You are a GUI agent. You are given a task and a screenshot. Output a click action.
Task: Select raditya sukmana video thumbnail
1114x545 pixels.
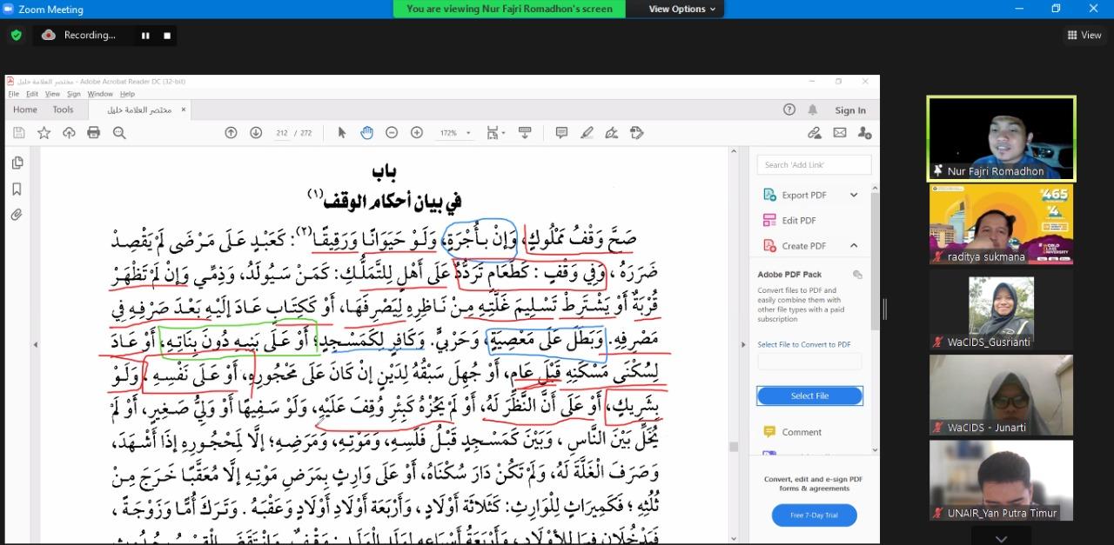click(x=1001, y=223)
